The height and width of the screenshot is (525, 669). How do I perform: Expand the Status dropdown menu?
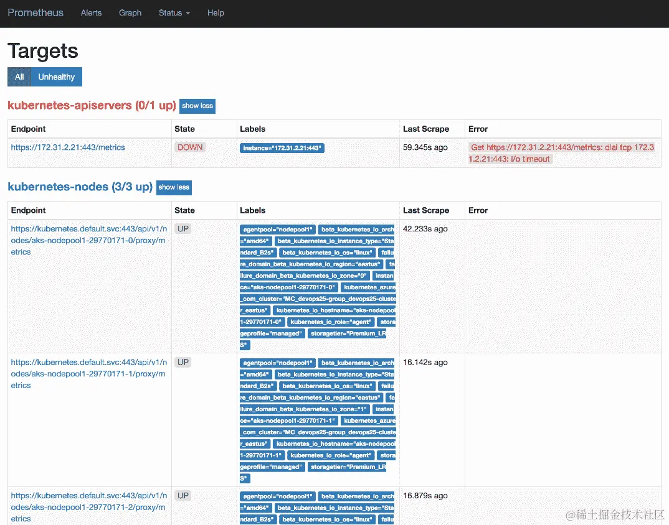[174, 13]
